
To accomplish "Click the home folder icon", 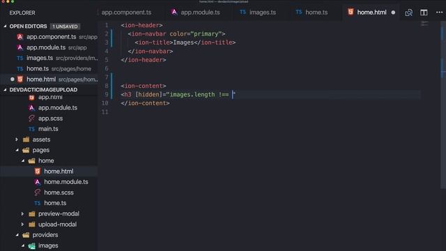I will coord(31,161).
